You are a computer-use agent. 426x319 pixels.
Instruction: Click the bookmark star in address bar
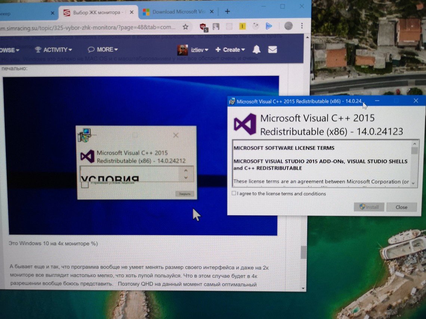point(185,26)
